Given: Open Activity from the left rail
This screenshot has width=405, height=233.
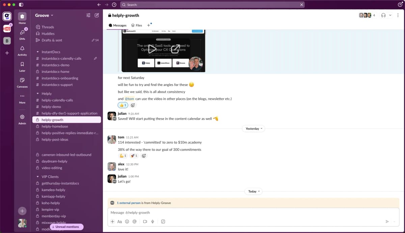Looking at the screenshot, I should point(22,51).
